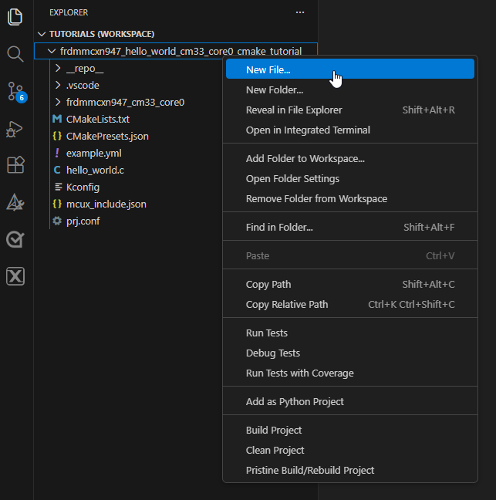Select Run Tests menu entry
This screenshot has height=500, width=496.
click(350, 333)
